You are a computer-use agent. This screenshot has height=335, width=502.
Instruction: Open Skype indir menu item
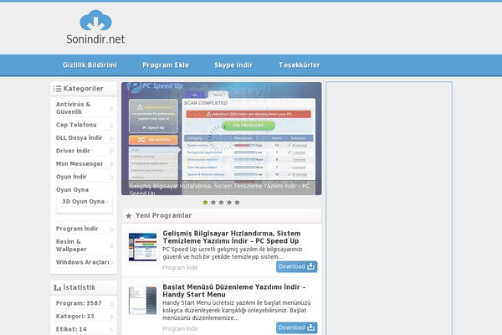[x=233, y=65]
